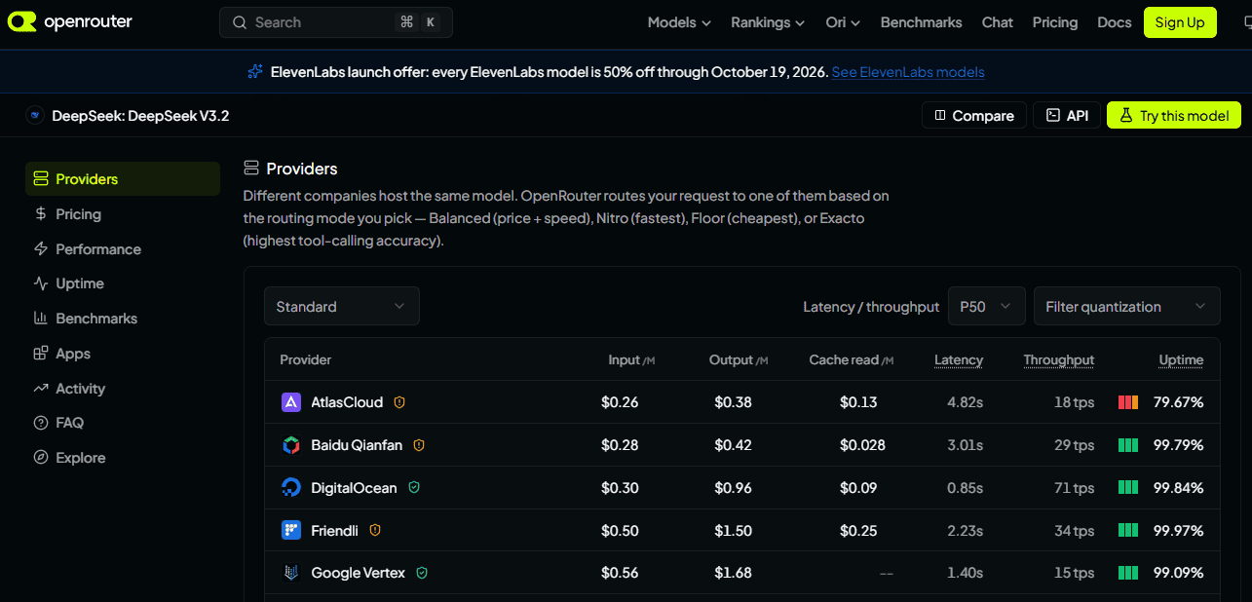Click the OpenRouter logo icon
Viewport: 1252px width, 602px height.
(x=21, y=22)
